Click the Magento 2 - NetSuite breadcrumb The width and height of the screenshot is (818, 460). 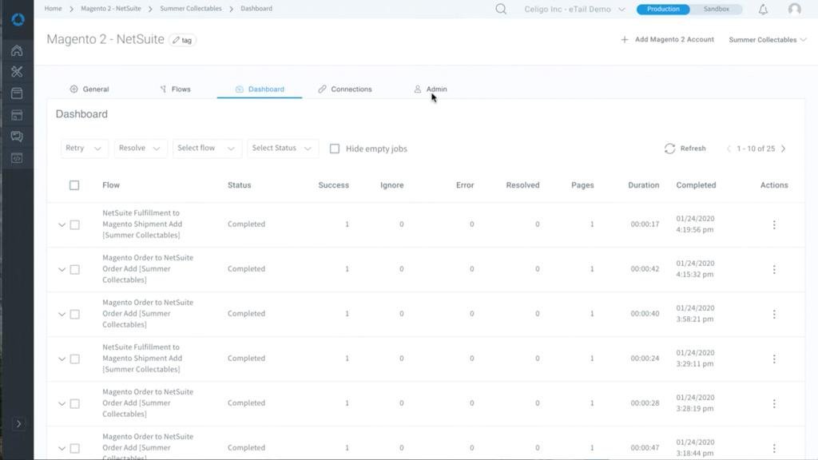click(x=110, y=9)
